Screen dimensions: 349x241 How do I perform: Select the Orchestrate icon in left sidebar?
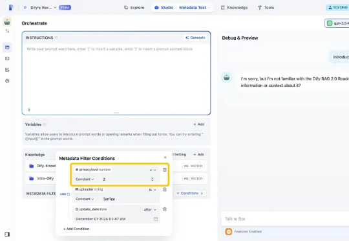point(7,47)
